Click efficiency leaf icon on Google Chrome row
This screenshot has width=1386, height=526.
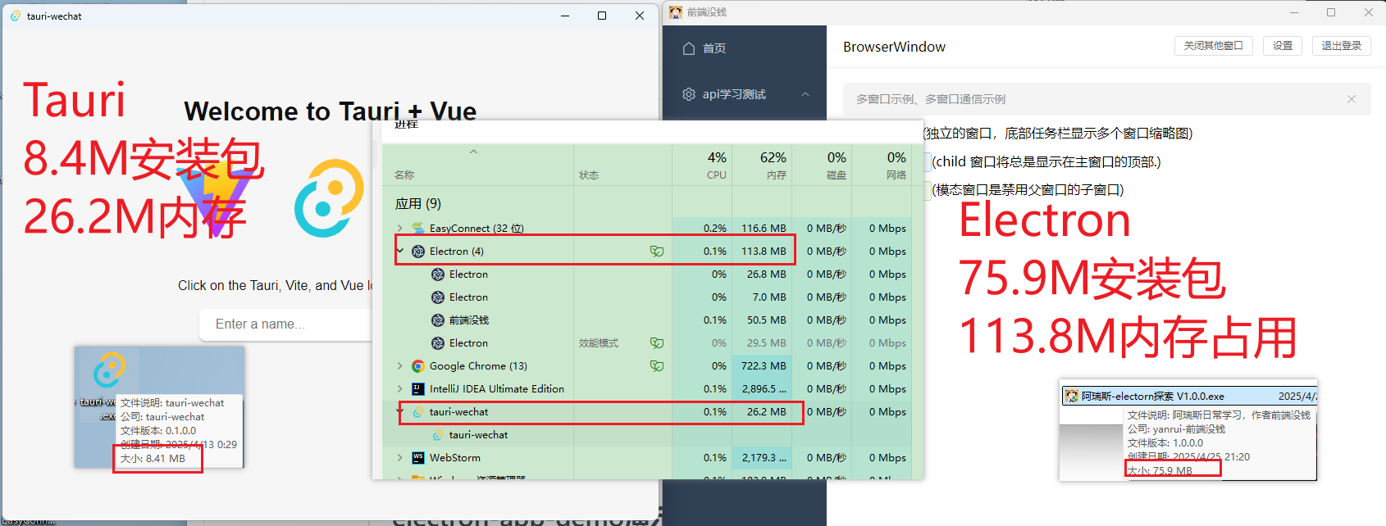click(x=657, y=366)
